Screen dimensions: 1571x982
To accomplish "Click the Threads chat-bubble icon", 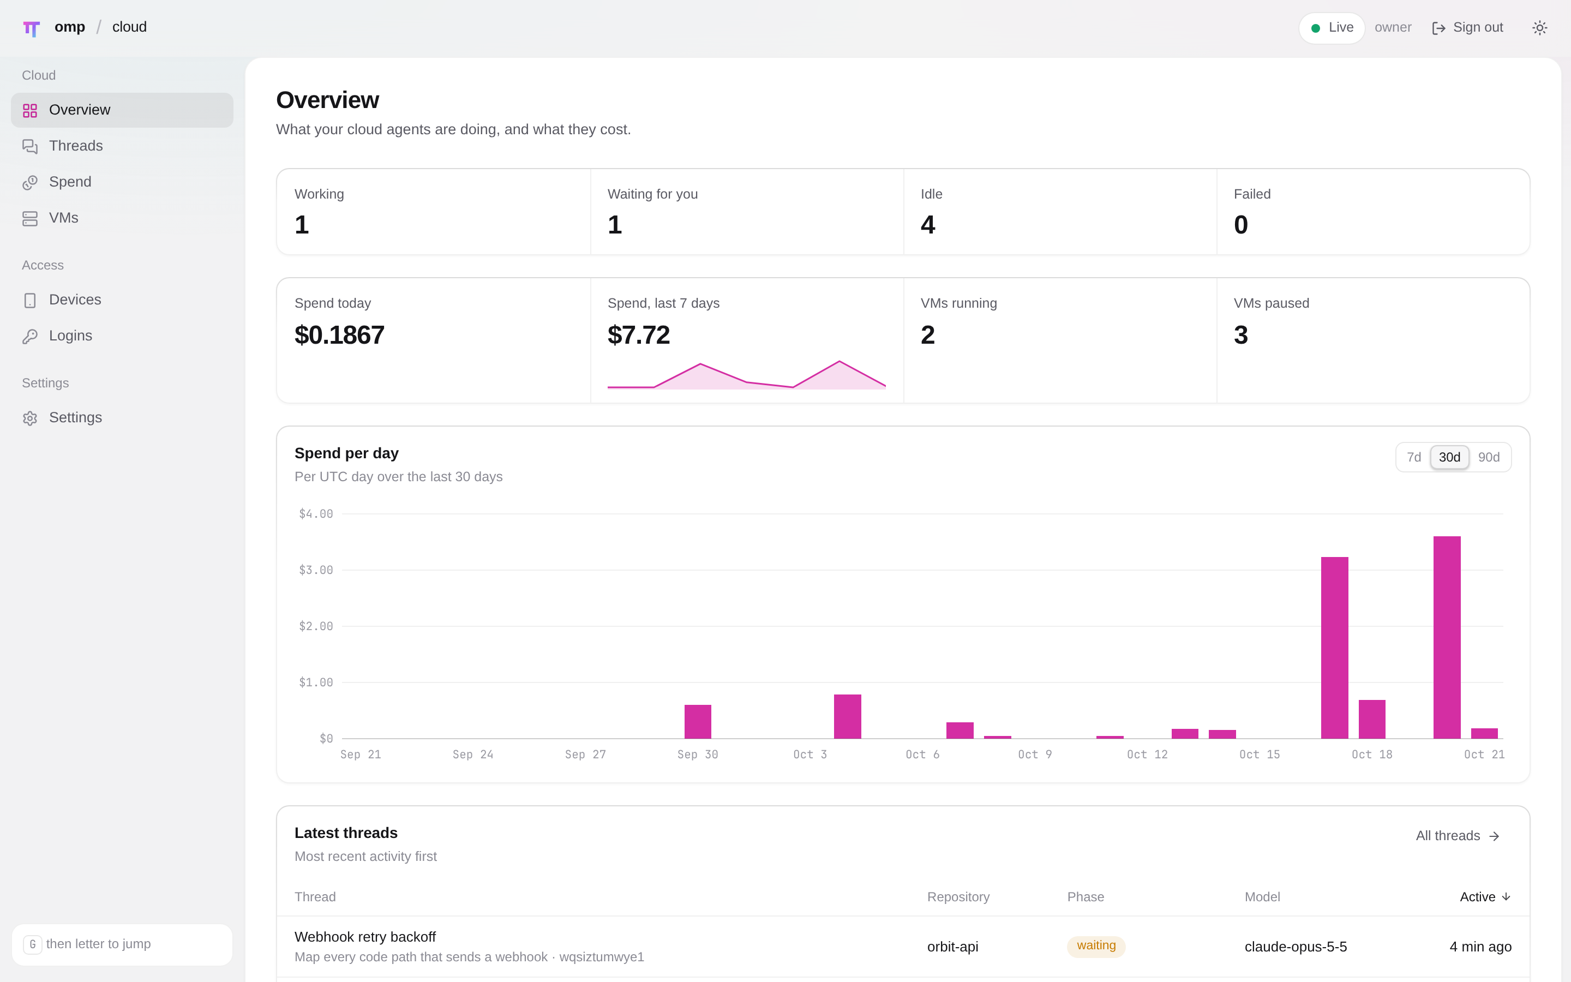I will [x=30, y=146].
